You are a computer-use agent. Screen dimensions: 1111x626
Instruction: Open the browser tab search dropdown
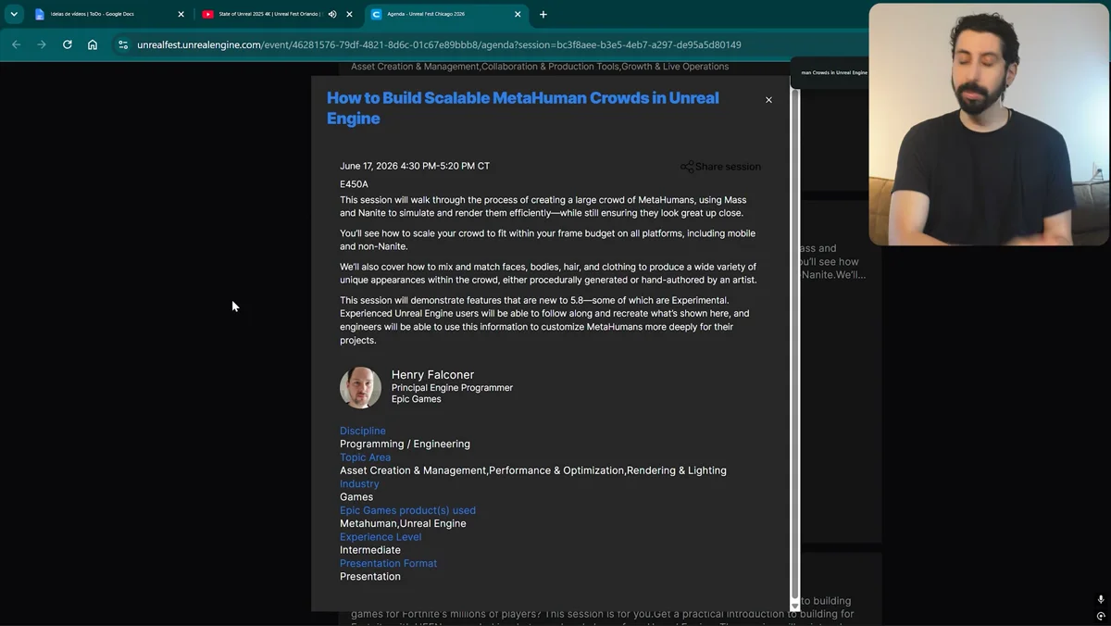click(14, 14)
